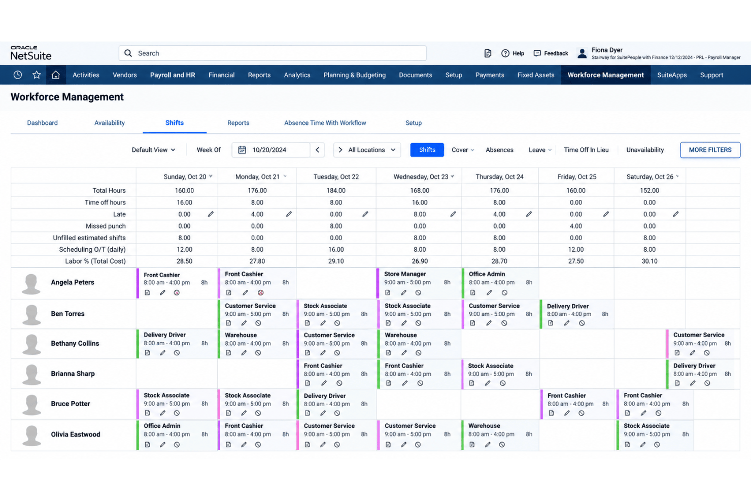Cancel Bruce Potter's Tuesday Delivery Driver shift
This screenshot has height=501, width=751.
[337, 413]
